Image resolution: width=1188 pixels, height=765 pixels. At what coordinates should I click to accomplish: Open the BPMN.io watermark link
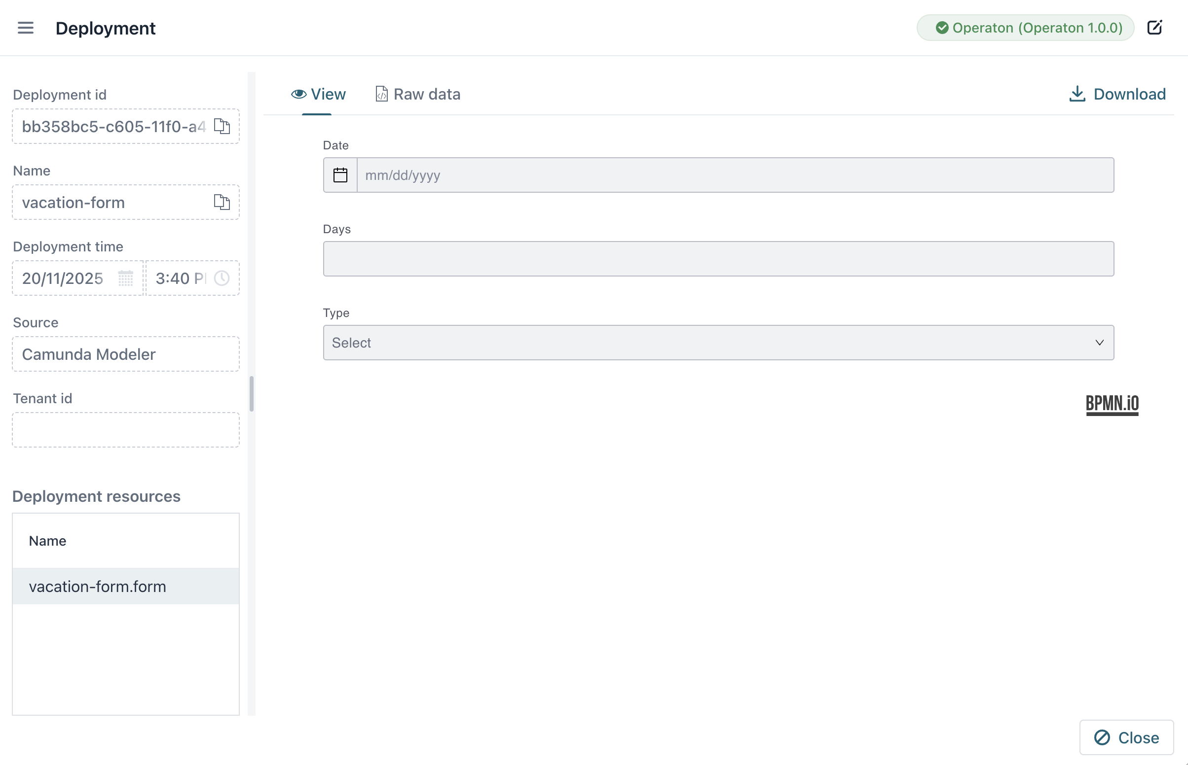(x=1113, y=404)
